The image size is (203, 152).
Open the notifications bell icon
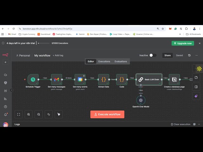click(x=6, y=115)
